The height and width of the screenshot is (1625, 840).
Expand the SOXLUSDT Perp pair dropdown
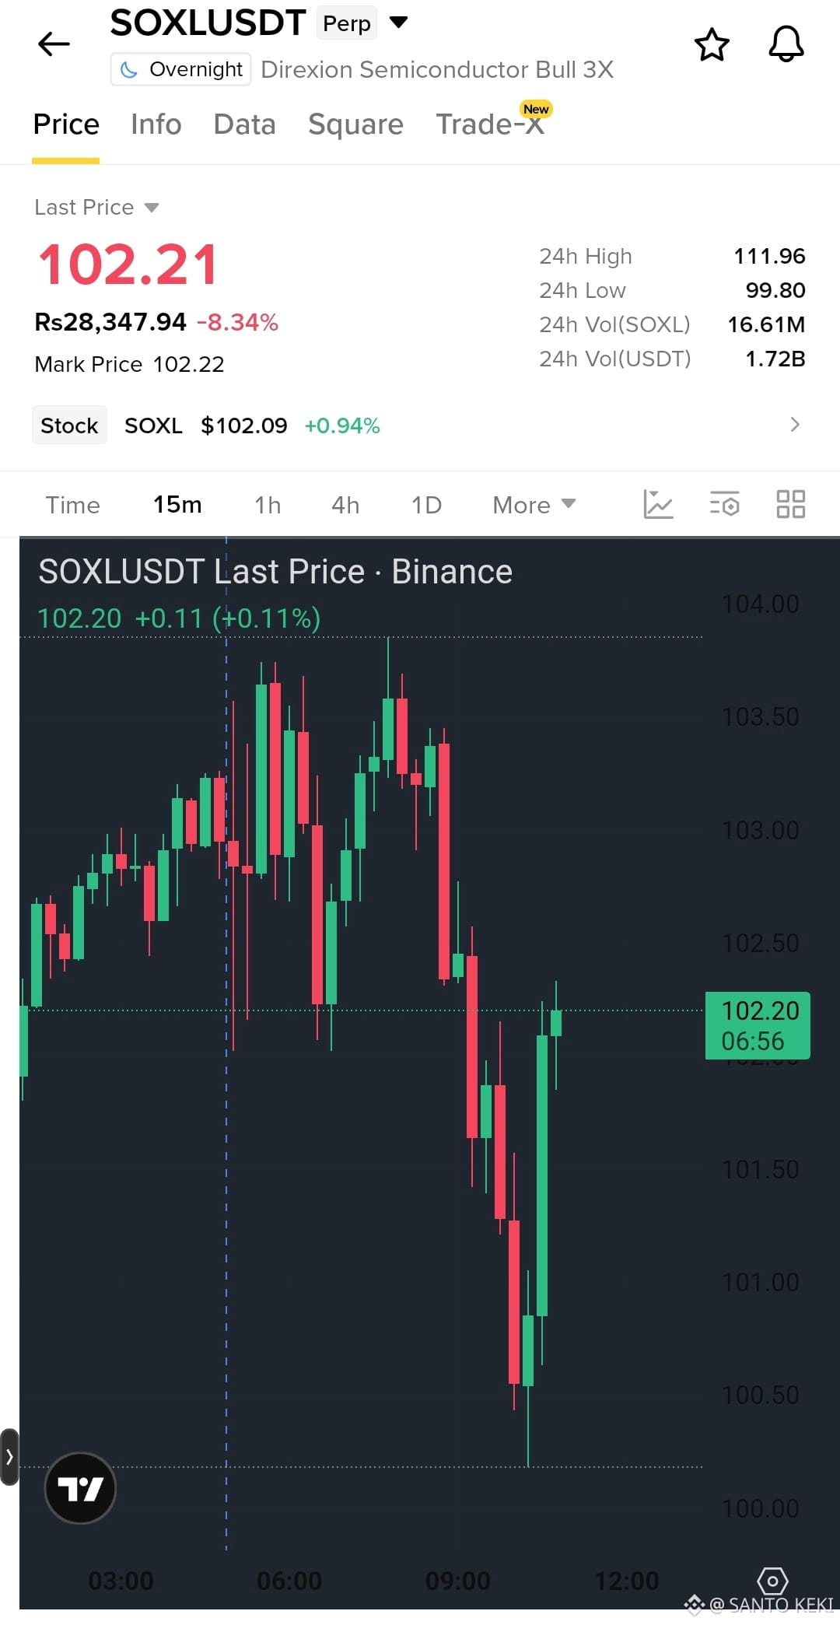click(398, 22)
